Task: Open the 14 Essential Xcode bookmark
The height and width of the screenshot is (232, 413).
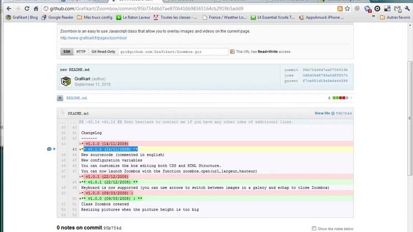Action: point(272,17)
